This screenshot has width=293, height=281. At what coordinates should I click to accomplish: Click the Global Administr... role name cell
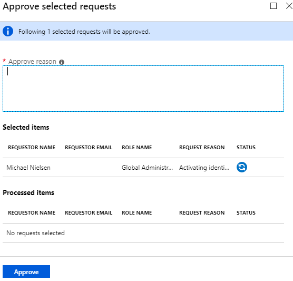click(147, 168)
